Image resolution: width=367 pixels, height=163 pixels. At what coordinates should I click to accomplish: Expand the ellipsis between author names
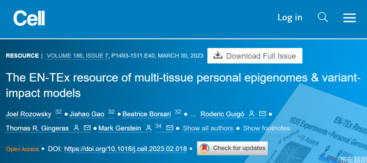(x=193, y=115)
